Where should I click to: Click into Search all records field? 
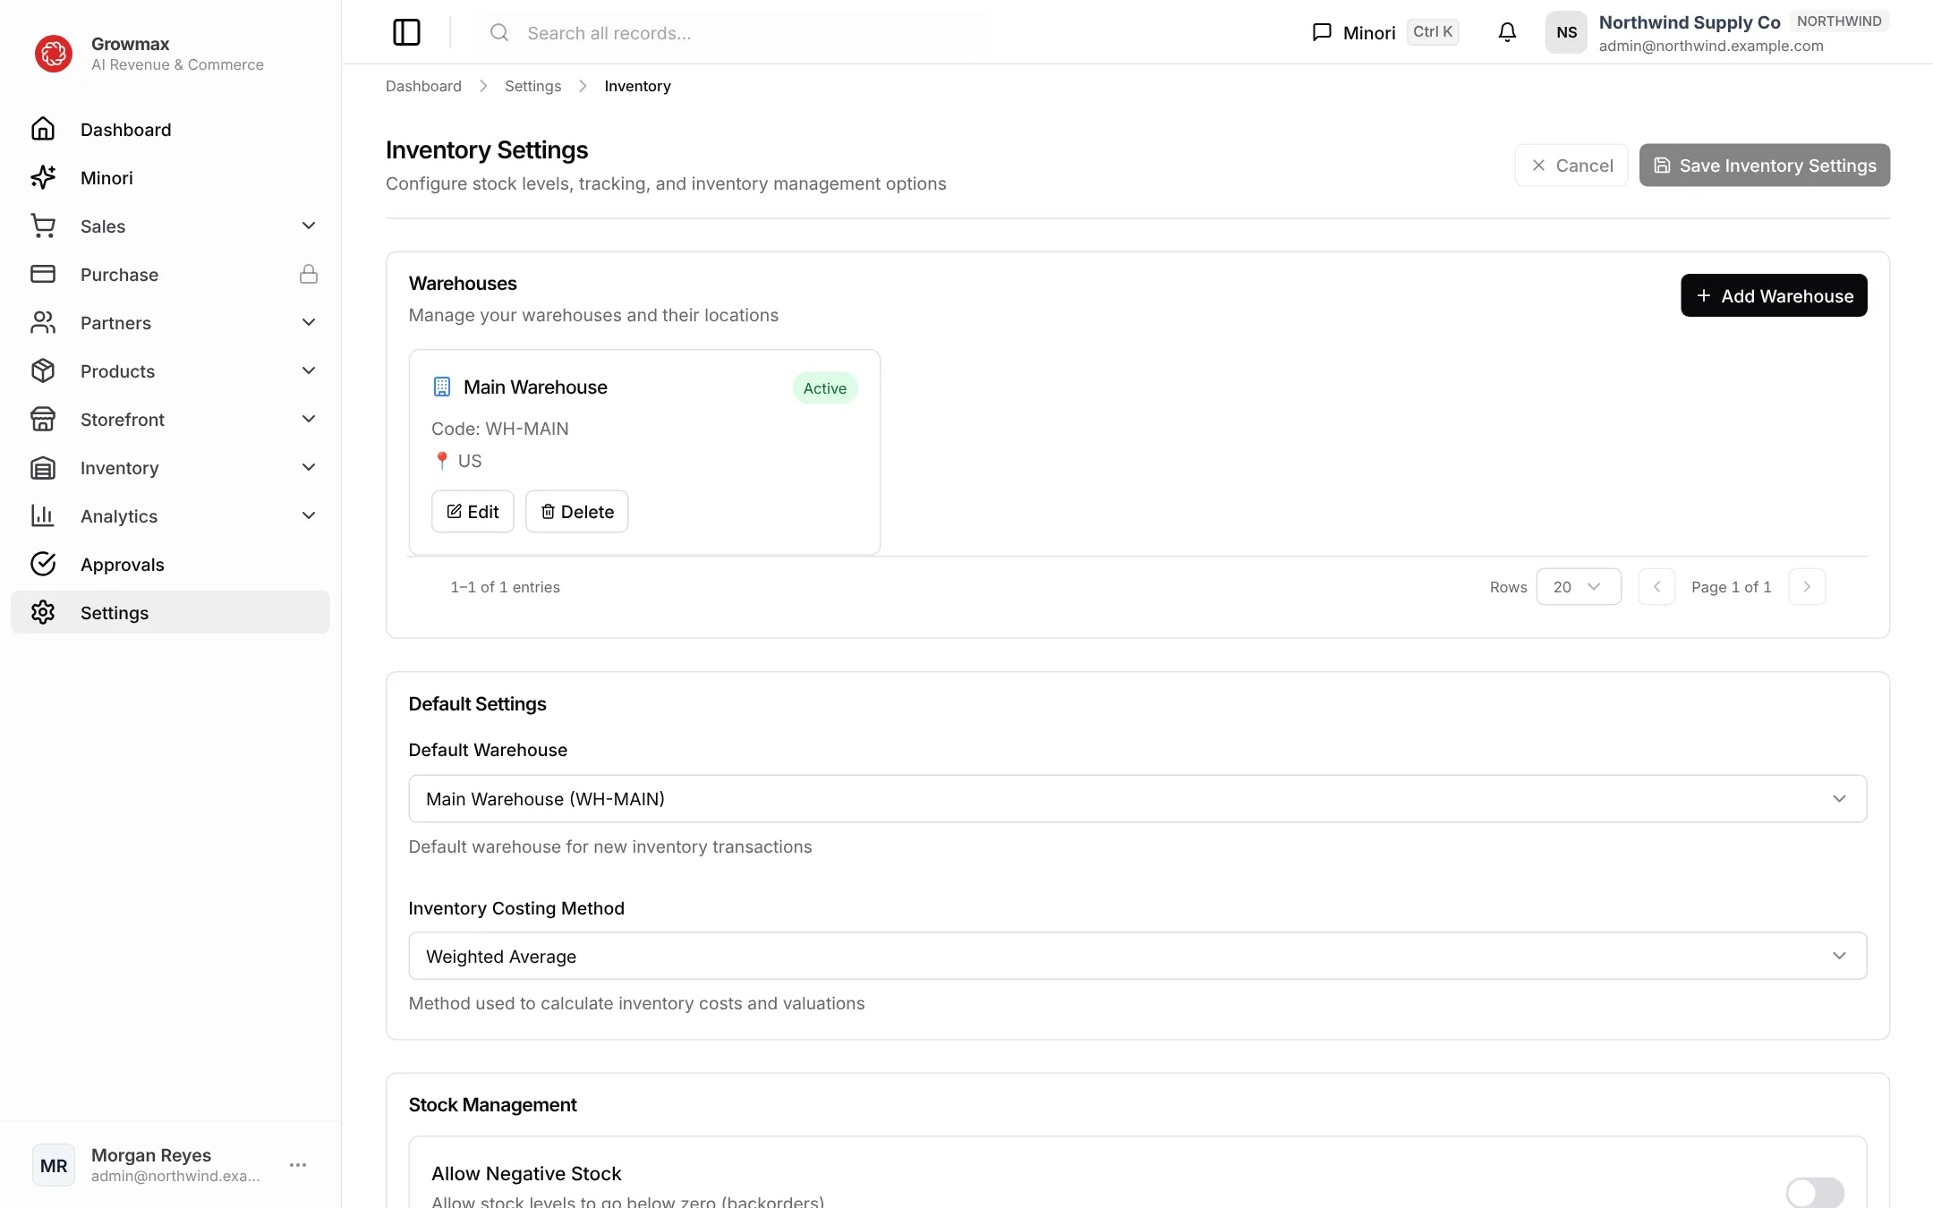click(731, 33)
